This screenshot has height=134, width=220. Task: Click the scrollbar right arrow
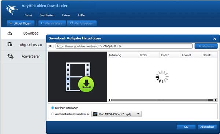pos(216,100)
